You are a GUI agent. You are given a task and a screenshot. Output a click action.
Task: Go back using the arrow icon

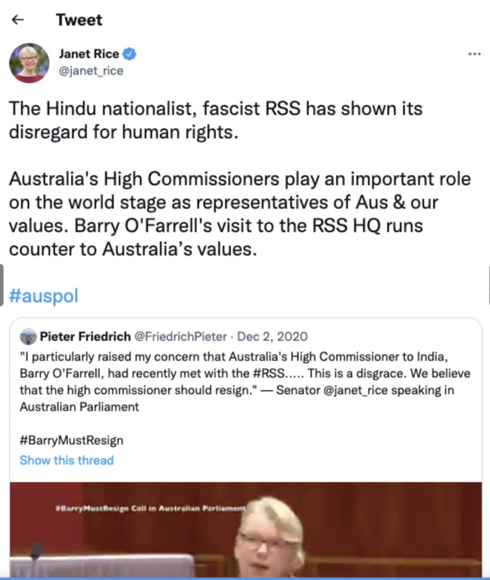point(18,20)
